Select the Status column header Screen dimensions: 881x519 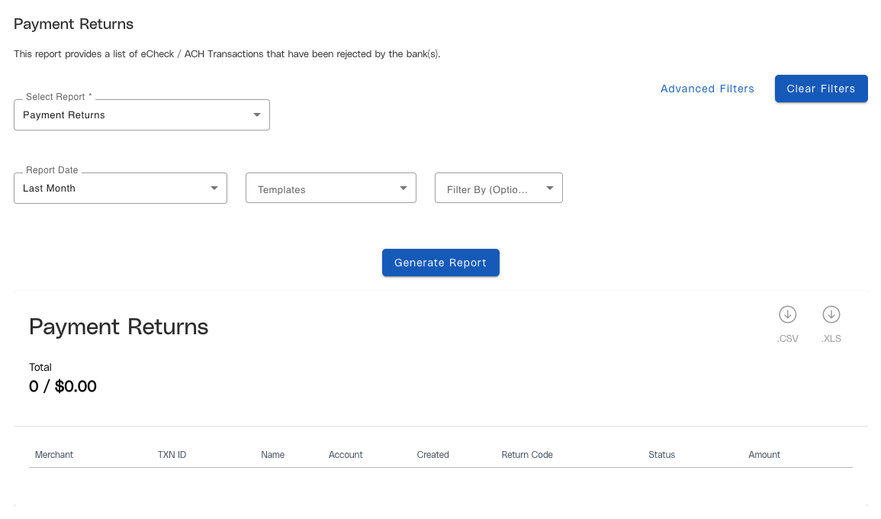[x=661, y=455]
